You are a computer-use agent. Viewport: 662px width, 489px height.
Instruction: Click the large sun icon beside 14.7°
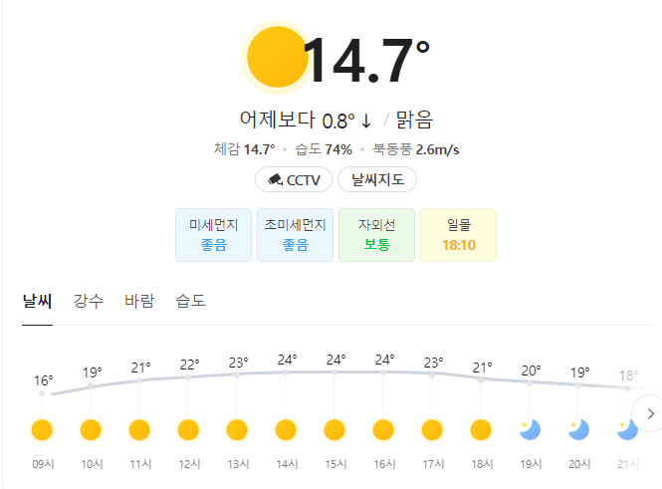point(277,58)
